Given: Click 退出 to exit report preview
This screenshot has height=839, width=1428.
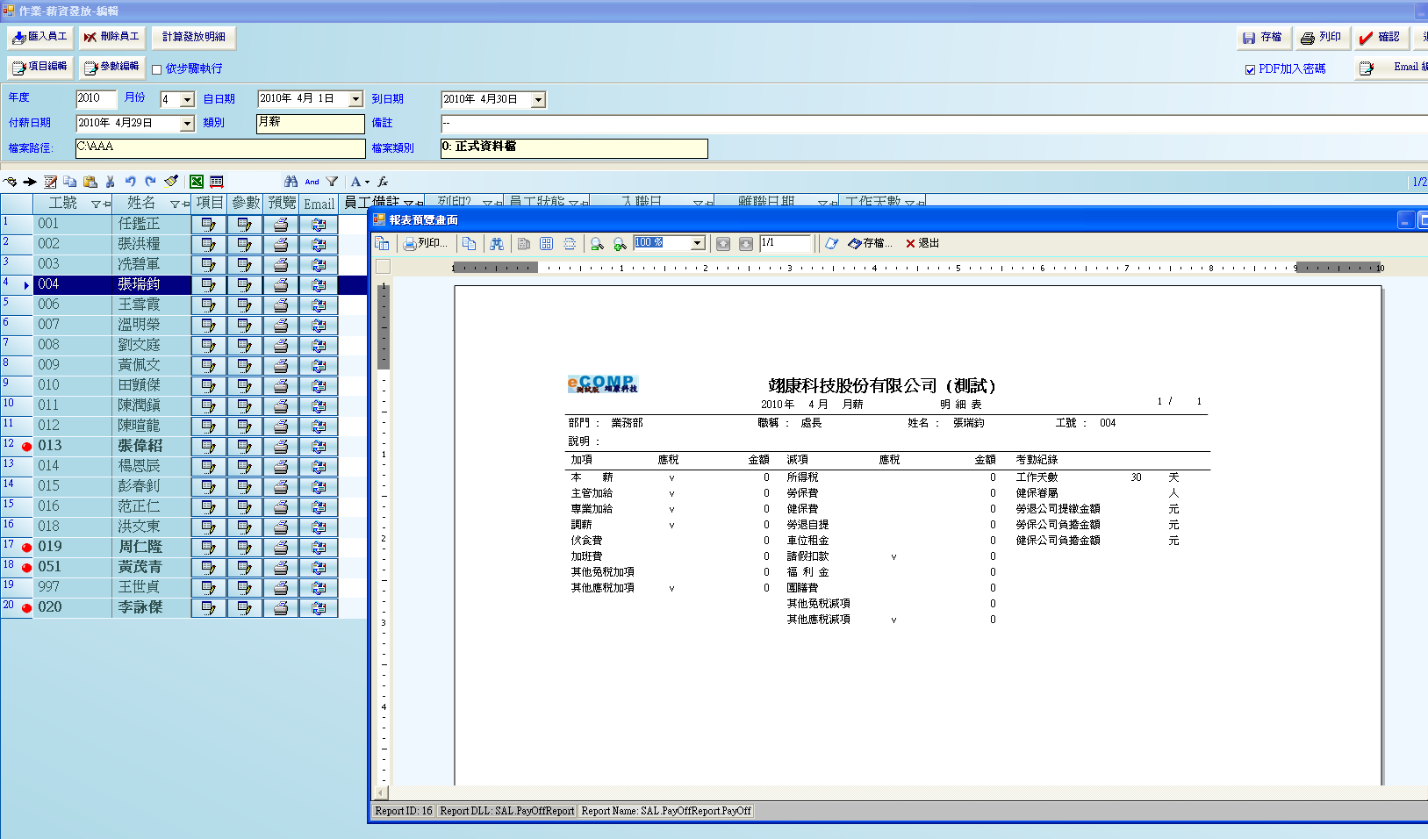Looking at the screenshot, I should pyautogui.click(x=922, y=243).
